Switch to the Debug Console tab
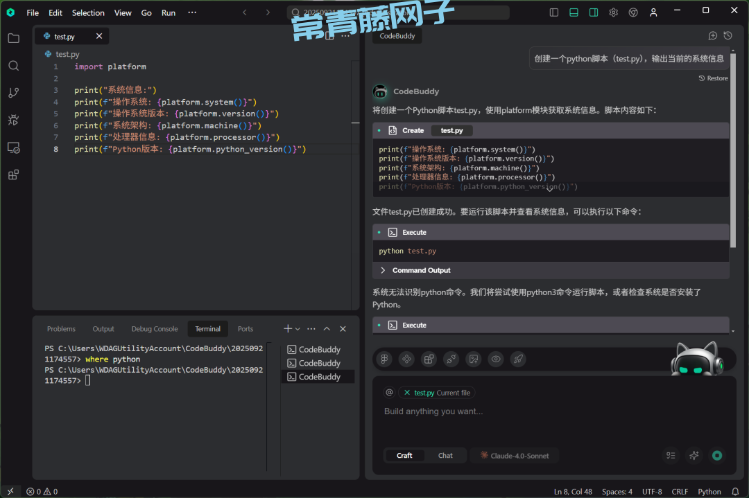This screenshot has height=498, width=749. click(155, 329)
